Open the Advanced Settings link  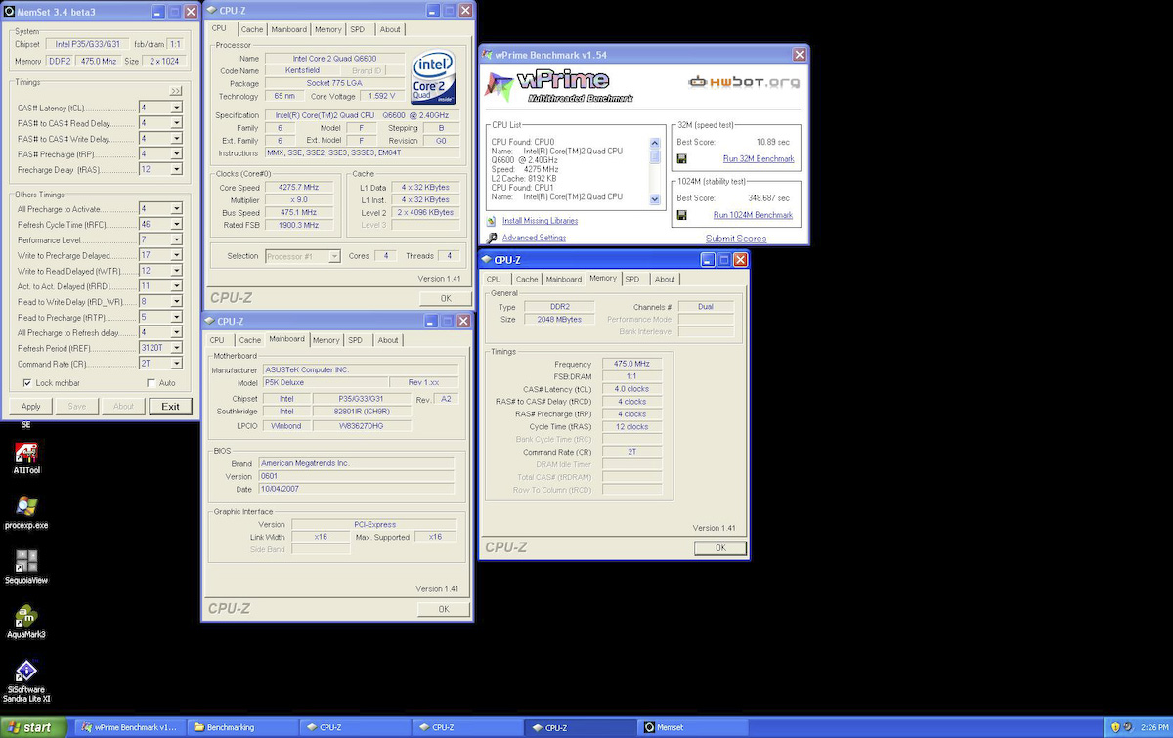534,238
